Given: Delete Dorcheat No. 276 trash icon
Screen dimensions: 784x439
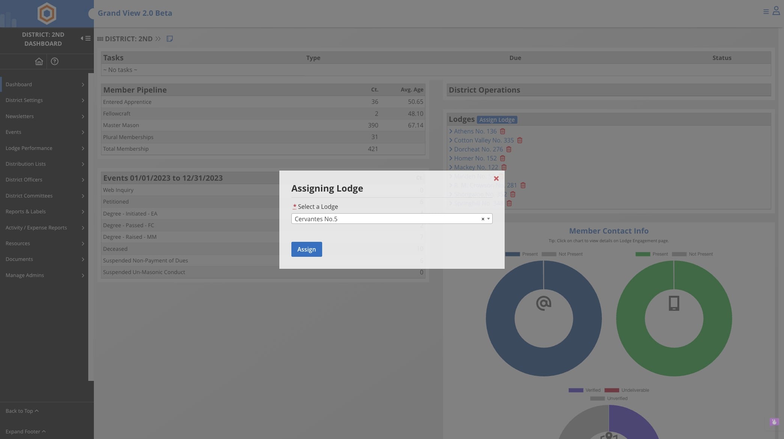Looking at the screenshot, I should pos(509,149).
